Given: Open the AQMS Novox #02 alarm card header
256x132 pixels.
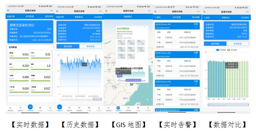Looking at the screenshot, I should (x=177, y=26).
